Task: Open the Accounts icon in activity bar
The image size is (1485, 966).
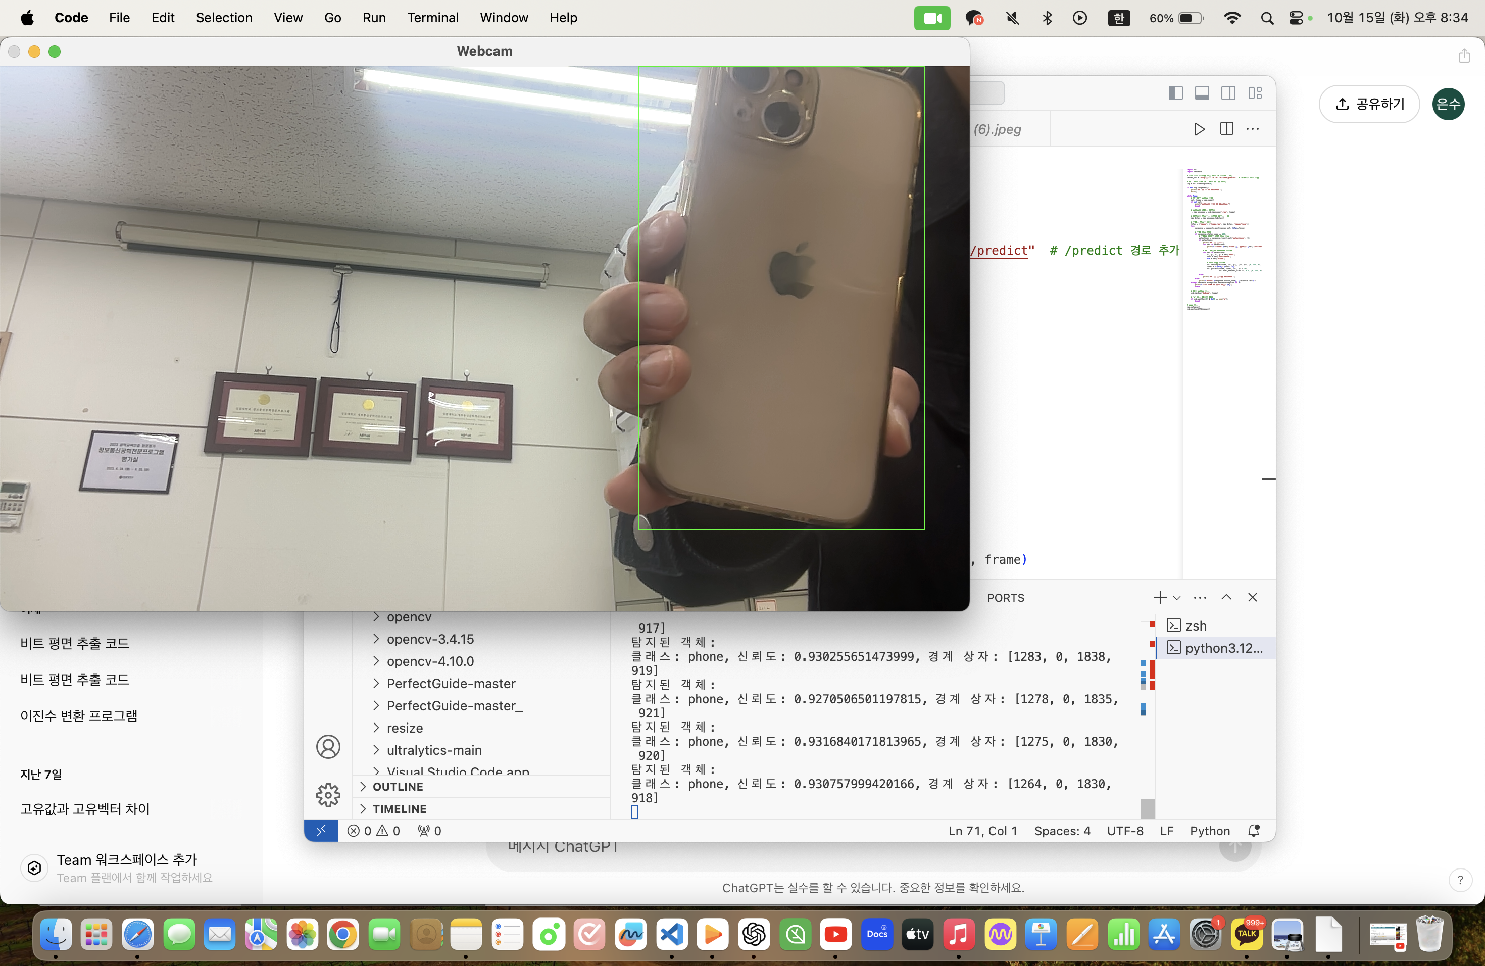Action: coord(328,746)
